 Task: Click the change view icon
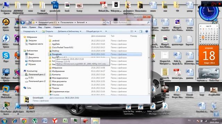coord(132,31)
